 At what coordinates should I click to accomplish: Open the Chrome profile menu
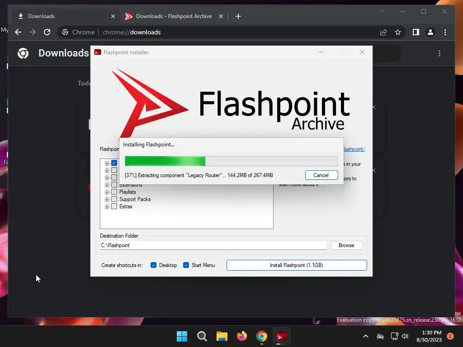pos(430,32)
